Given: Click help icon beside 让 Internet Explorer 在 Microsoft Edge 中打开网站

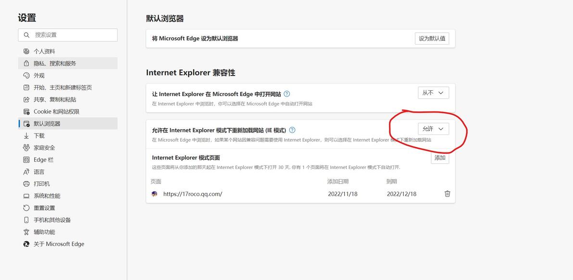Looking at the screenshot, I should tap(287, 94).
